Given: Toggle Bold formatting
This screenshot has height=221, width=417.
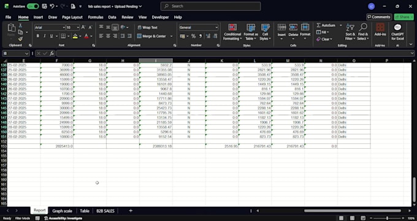Looking at the screenshot, I should (38, 36).
